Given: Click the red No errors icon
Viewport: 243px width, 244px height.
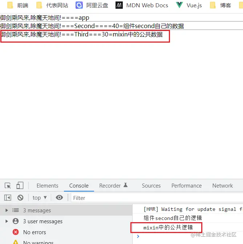Looking at the screenshot, I should pyautogui.click(x=16, y=232).
